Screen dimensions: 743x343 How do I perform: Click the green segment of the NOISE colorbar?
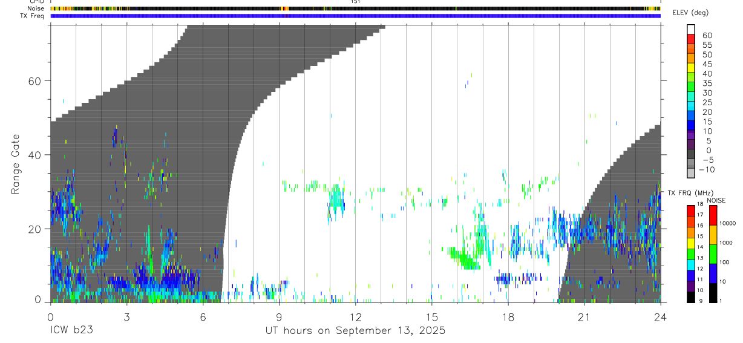pos(713,253)
